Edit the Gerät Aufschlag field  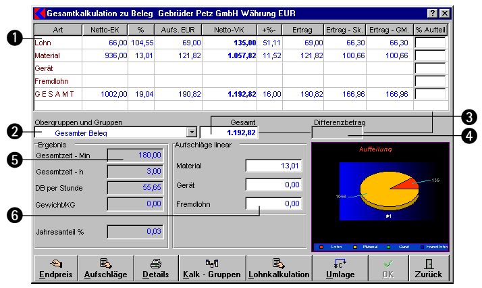click(273, 185)
